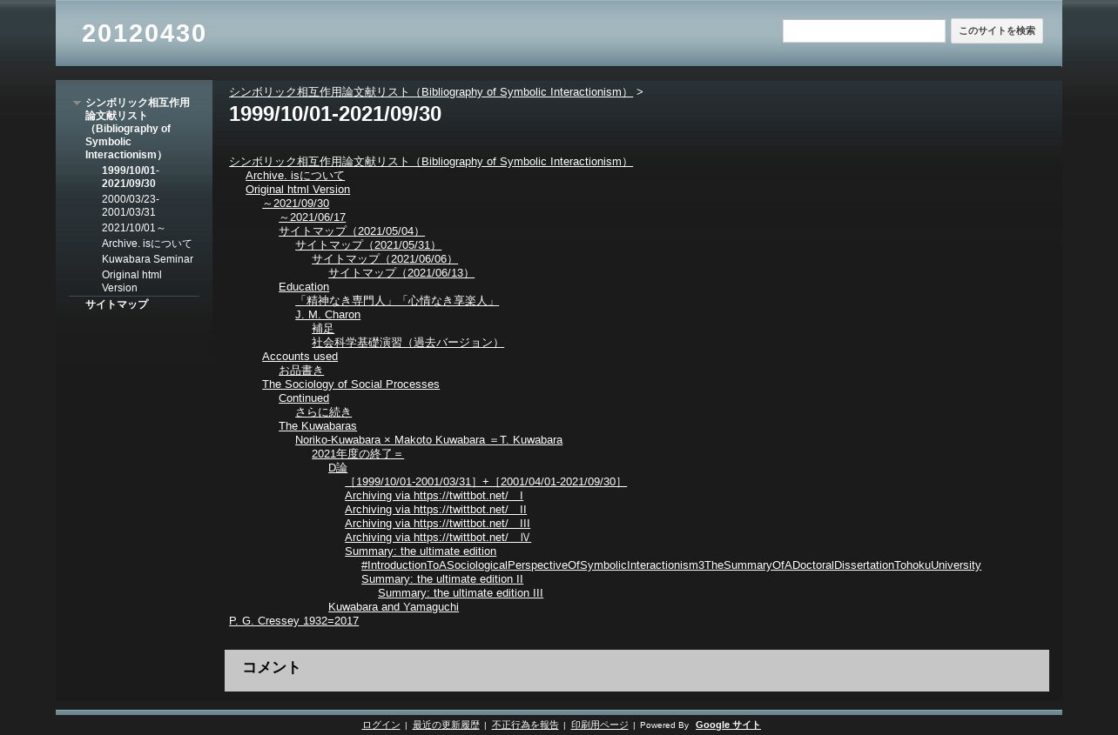The height and width of the screenshot is (735, 1118).
Task: Open Archiving via twittbot.net Ⅳ link
Action: [x=438, y=537]
